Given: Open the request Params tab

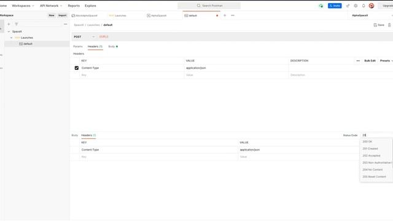Looking at the screenshot, I should (78, 47).
